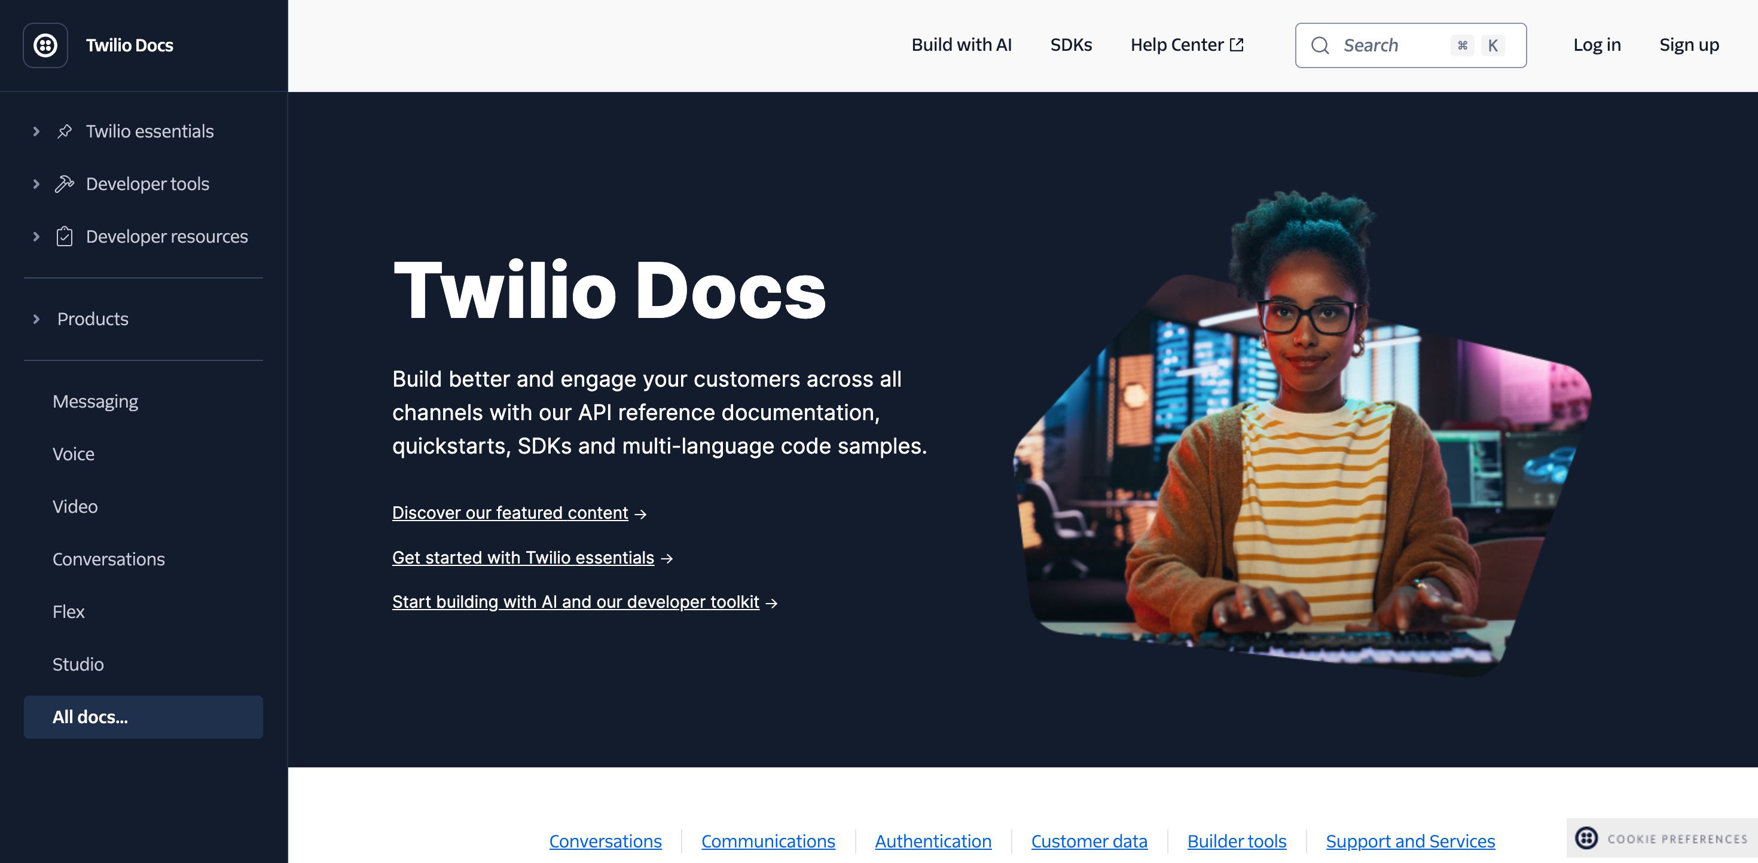The width and height of the screenshot is (1758, 863).
Task: Click the external link icon after Help Center
Action: (1237, 45)
